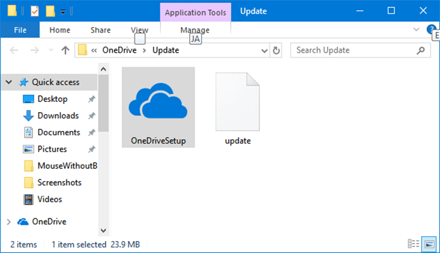
Task: Open the address bar history dropdown
Action: point(264,50)
